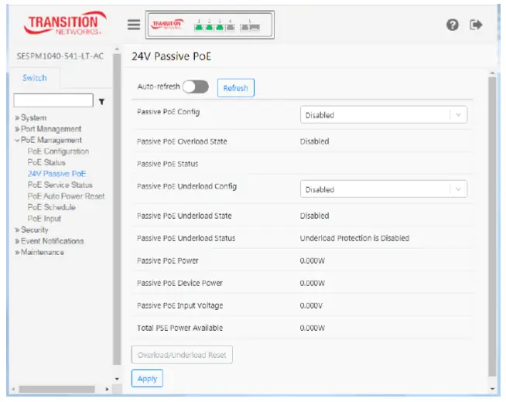The width and height of the screenshot is (506, 402).
Task: Click the 24V Passive PoE page heading
Action: (x=171, y=56)
